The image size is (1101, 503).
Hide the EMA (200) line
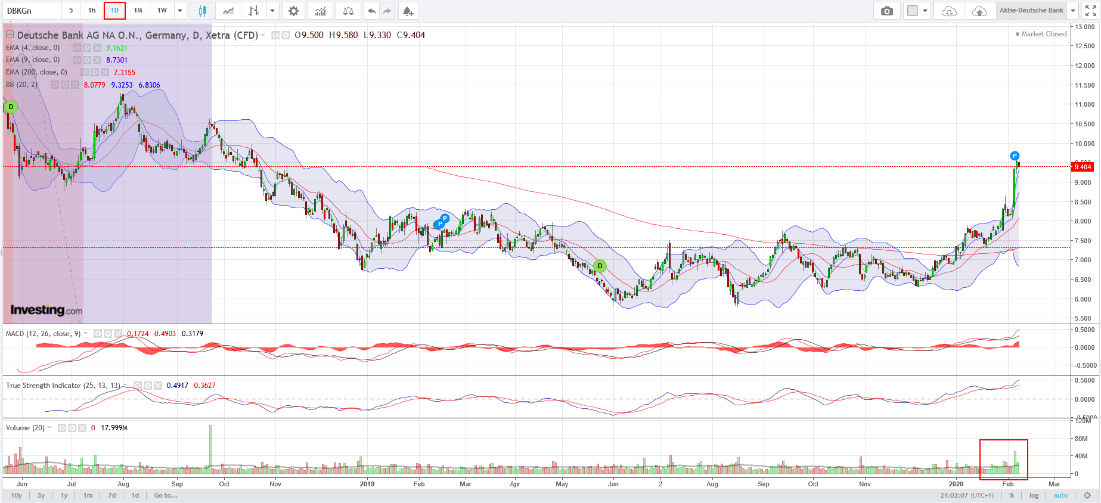(85, 72)
